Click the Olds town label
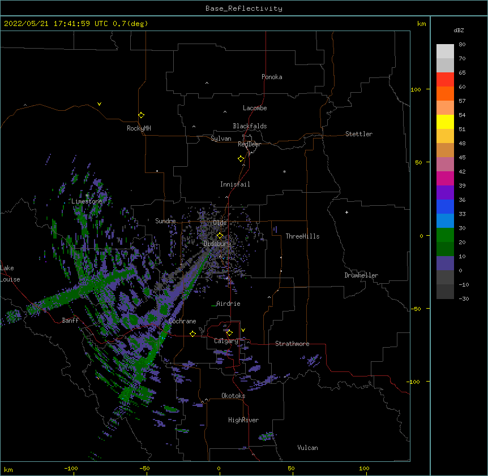 click(220, 223)
